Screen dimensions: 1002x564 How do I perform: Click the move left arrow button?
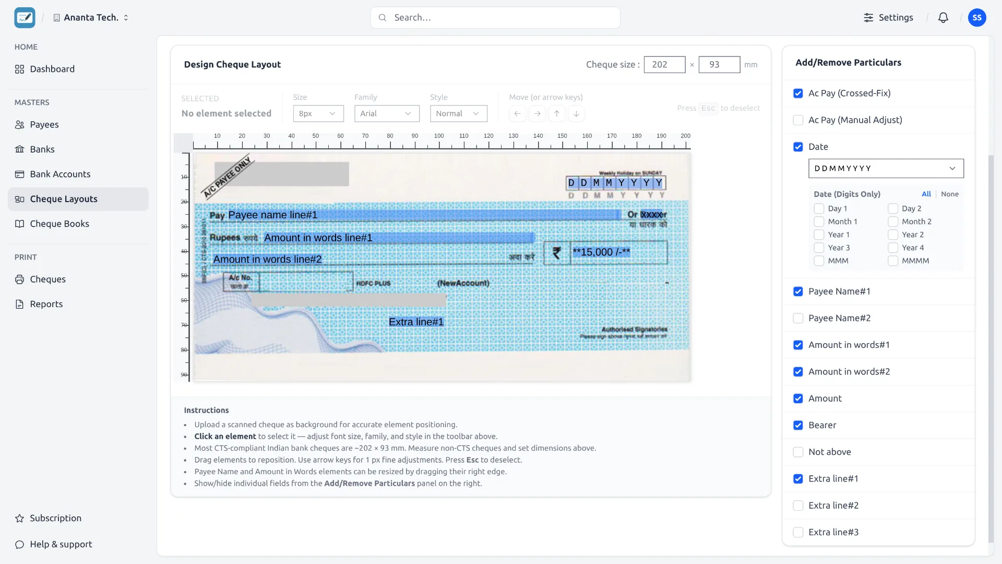pyautogui.click(x=517, y=113)
